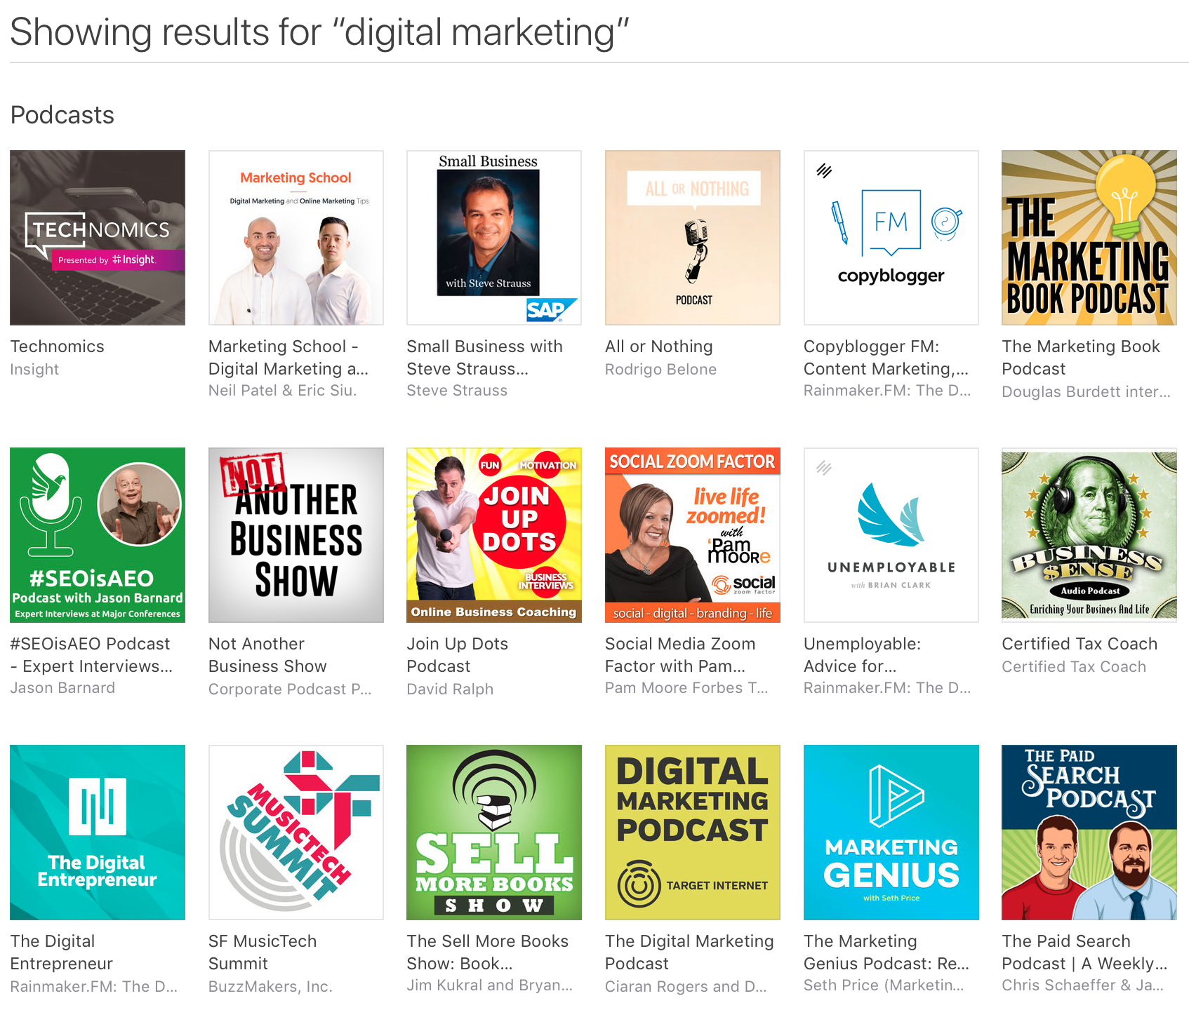1189x1017 pixels.
Task: Select The Paid Search Podcast cover
Action: point(1089,833)
